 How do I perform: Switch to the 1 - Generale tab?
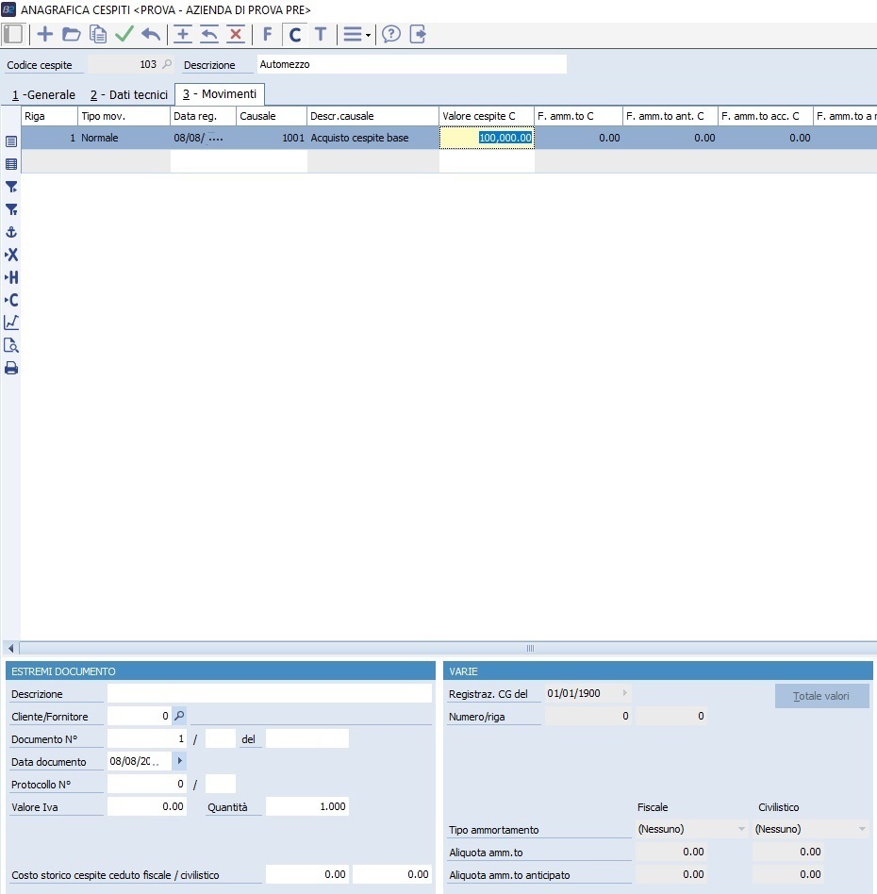coord(43,95)
